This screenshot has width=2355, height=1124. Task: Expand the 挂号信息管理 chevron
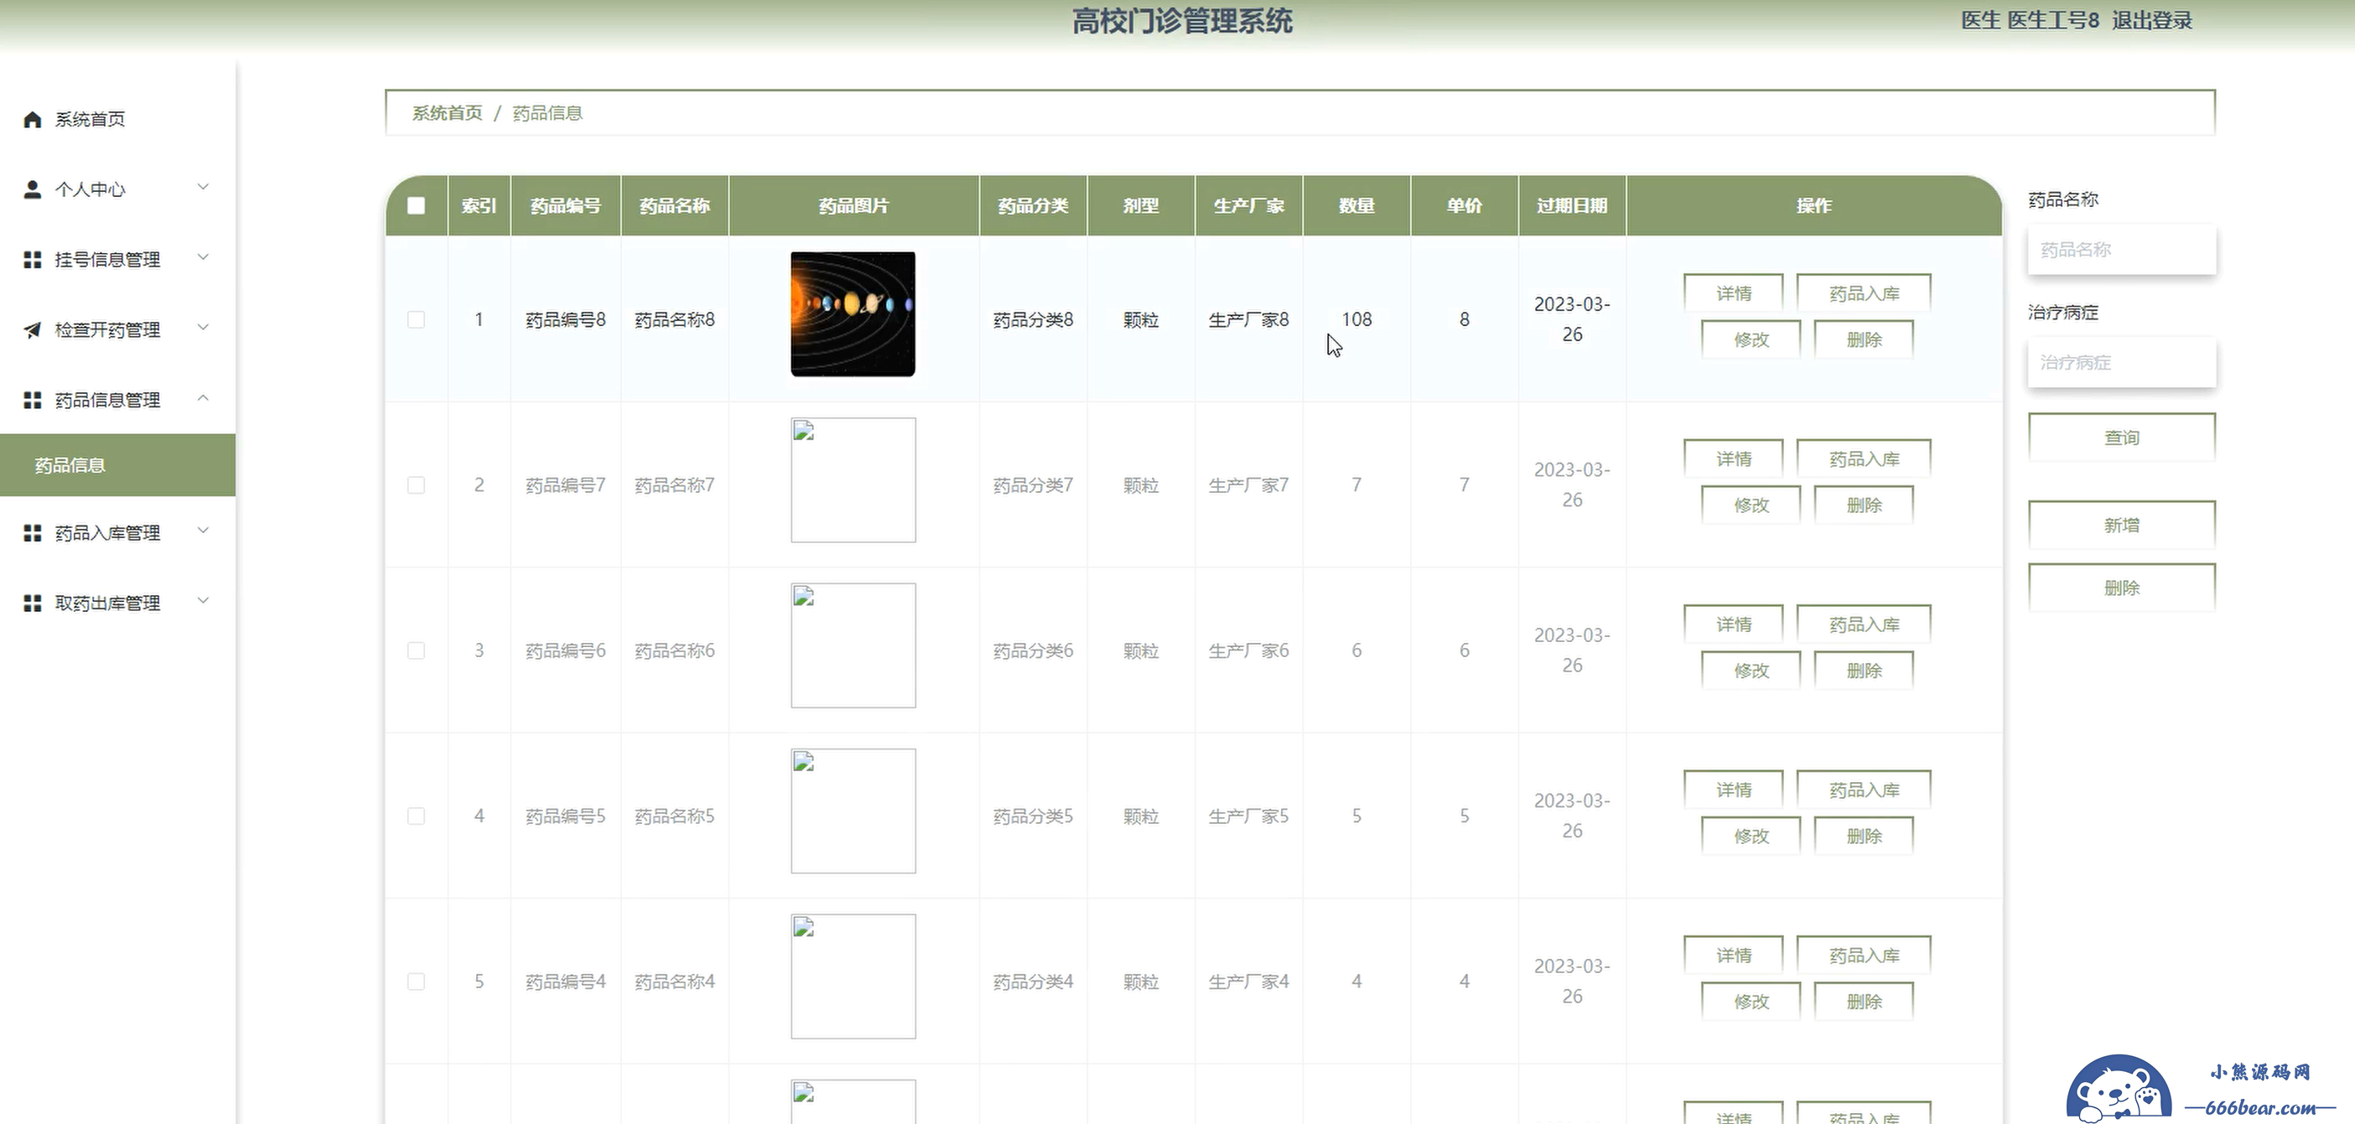coord(203,257)
